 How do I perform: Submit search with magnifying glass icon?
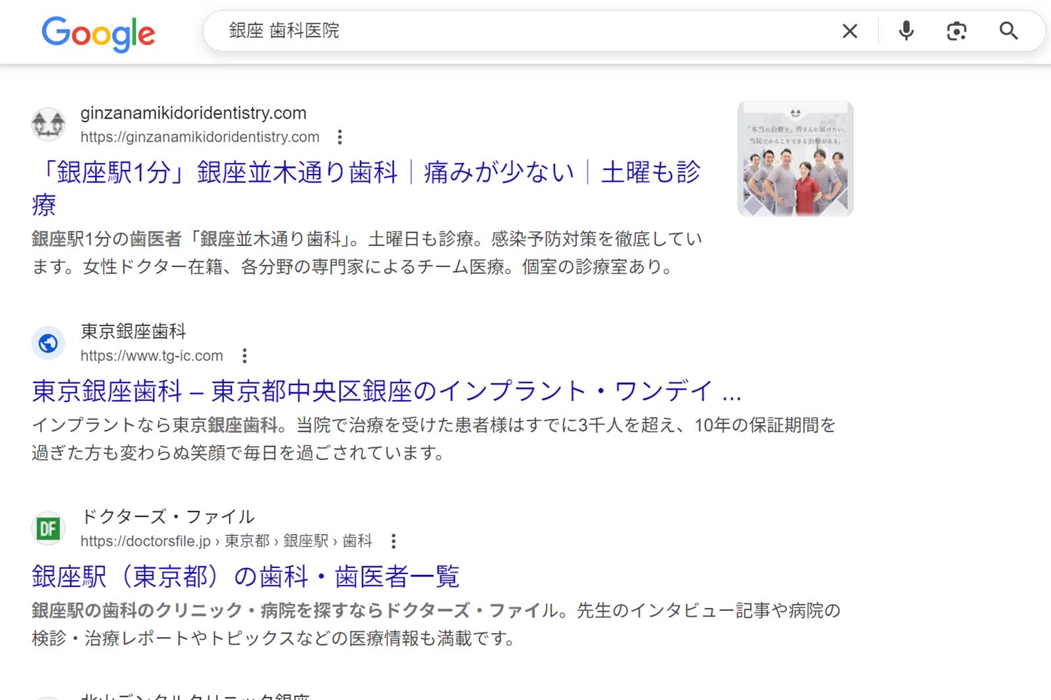[1008, 31]
